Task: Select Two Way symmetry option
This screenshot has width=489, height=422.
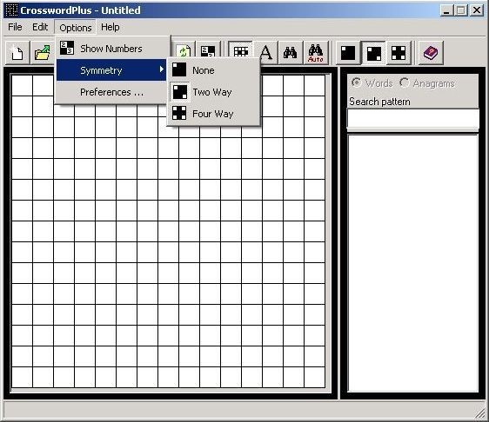Action: point(214,92)
